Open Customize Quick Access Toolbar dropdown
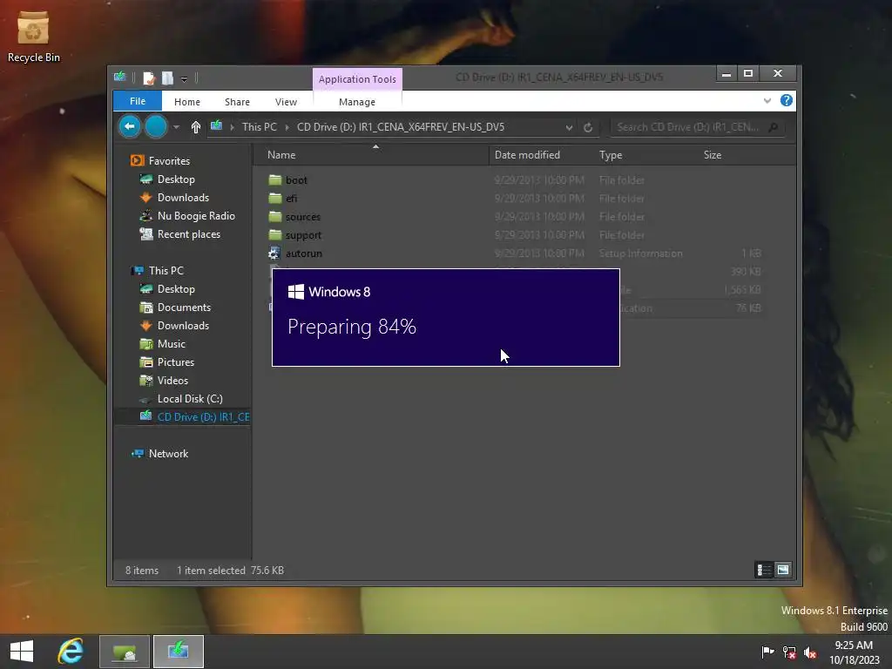Image resolution: width=892 pixels, height=669 pixels. pyautogui.click(x=184, y=79)
